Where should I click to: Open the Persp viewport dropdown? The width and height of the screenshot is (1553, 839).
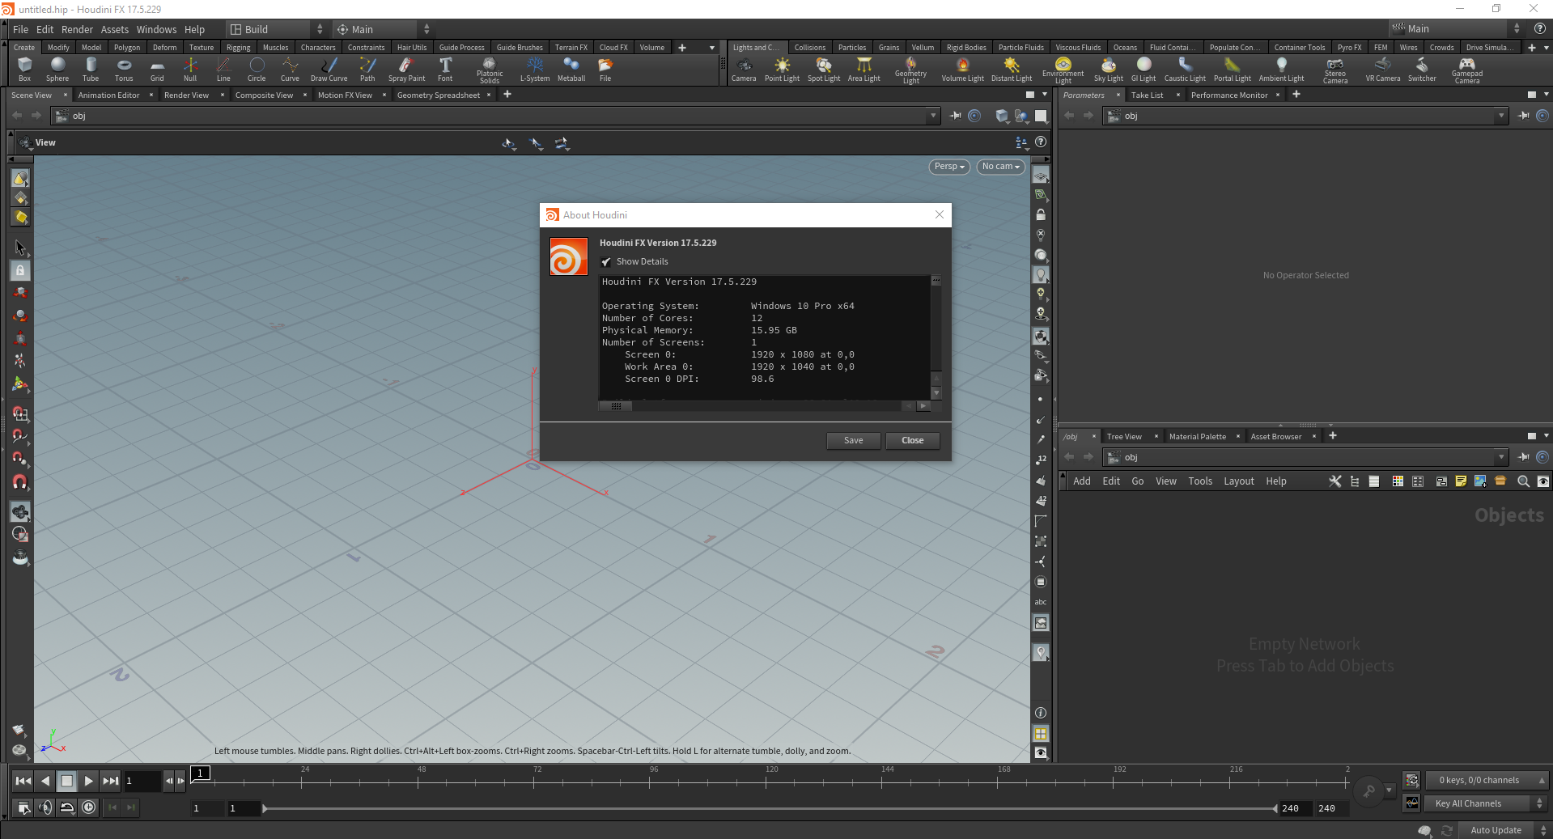click(949, 167)
